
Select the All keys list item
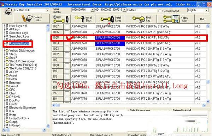[14, 29]
